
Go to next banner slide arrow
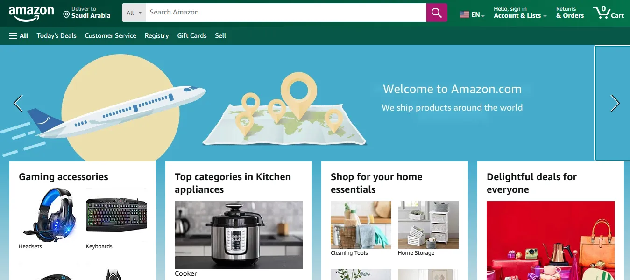click(615, 103)
